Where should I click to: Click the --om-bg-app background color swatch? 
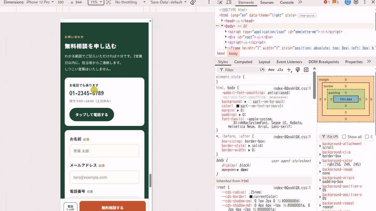pyautogui.click(x=250, y=102)
